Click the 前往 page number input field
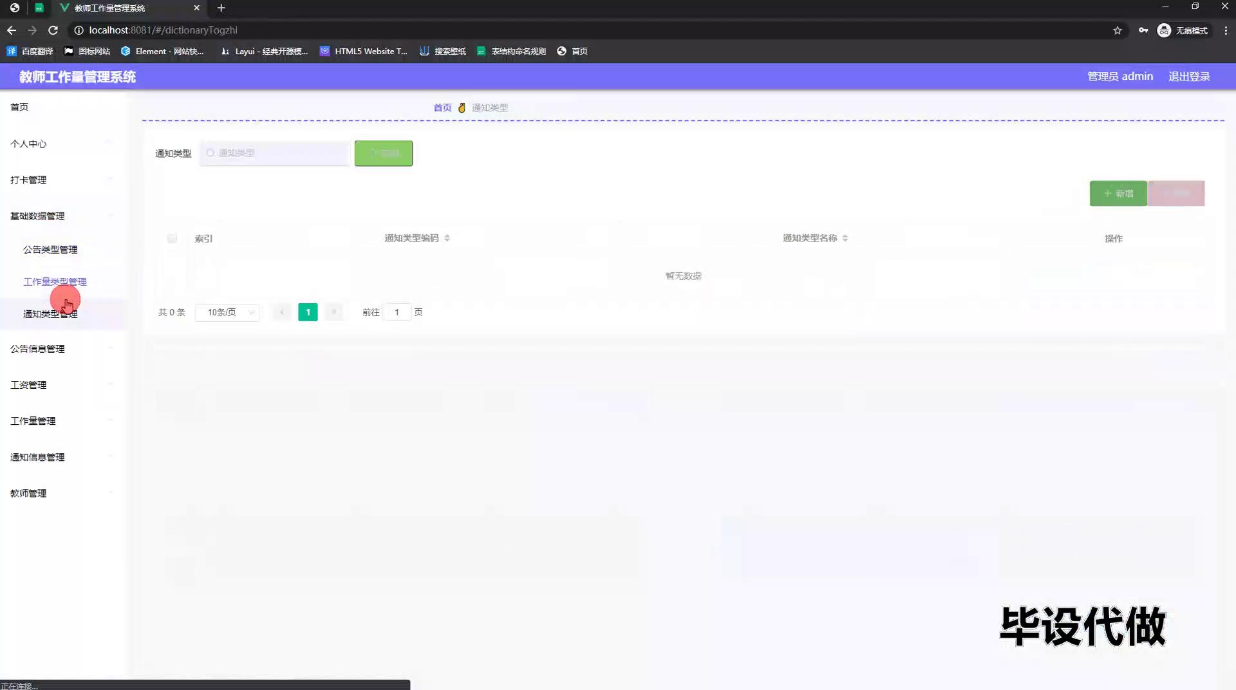The height and width of the screenshot is (690, 1236). tap(398, 312)
